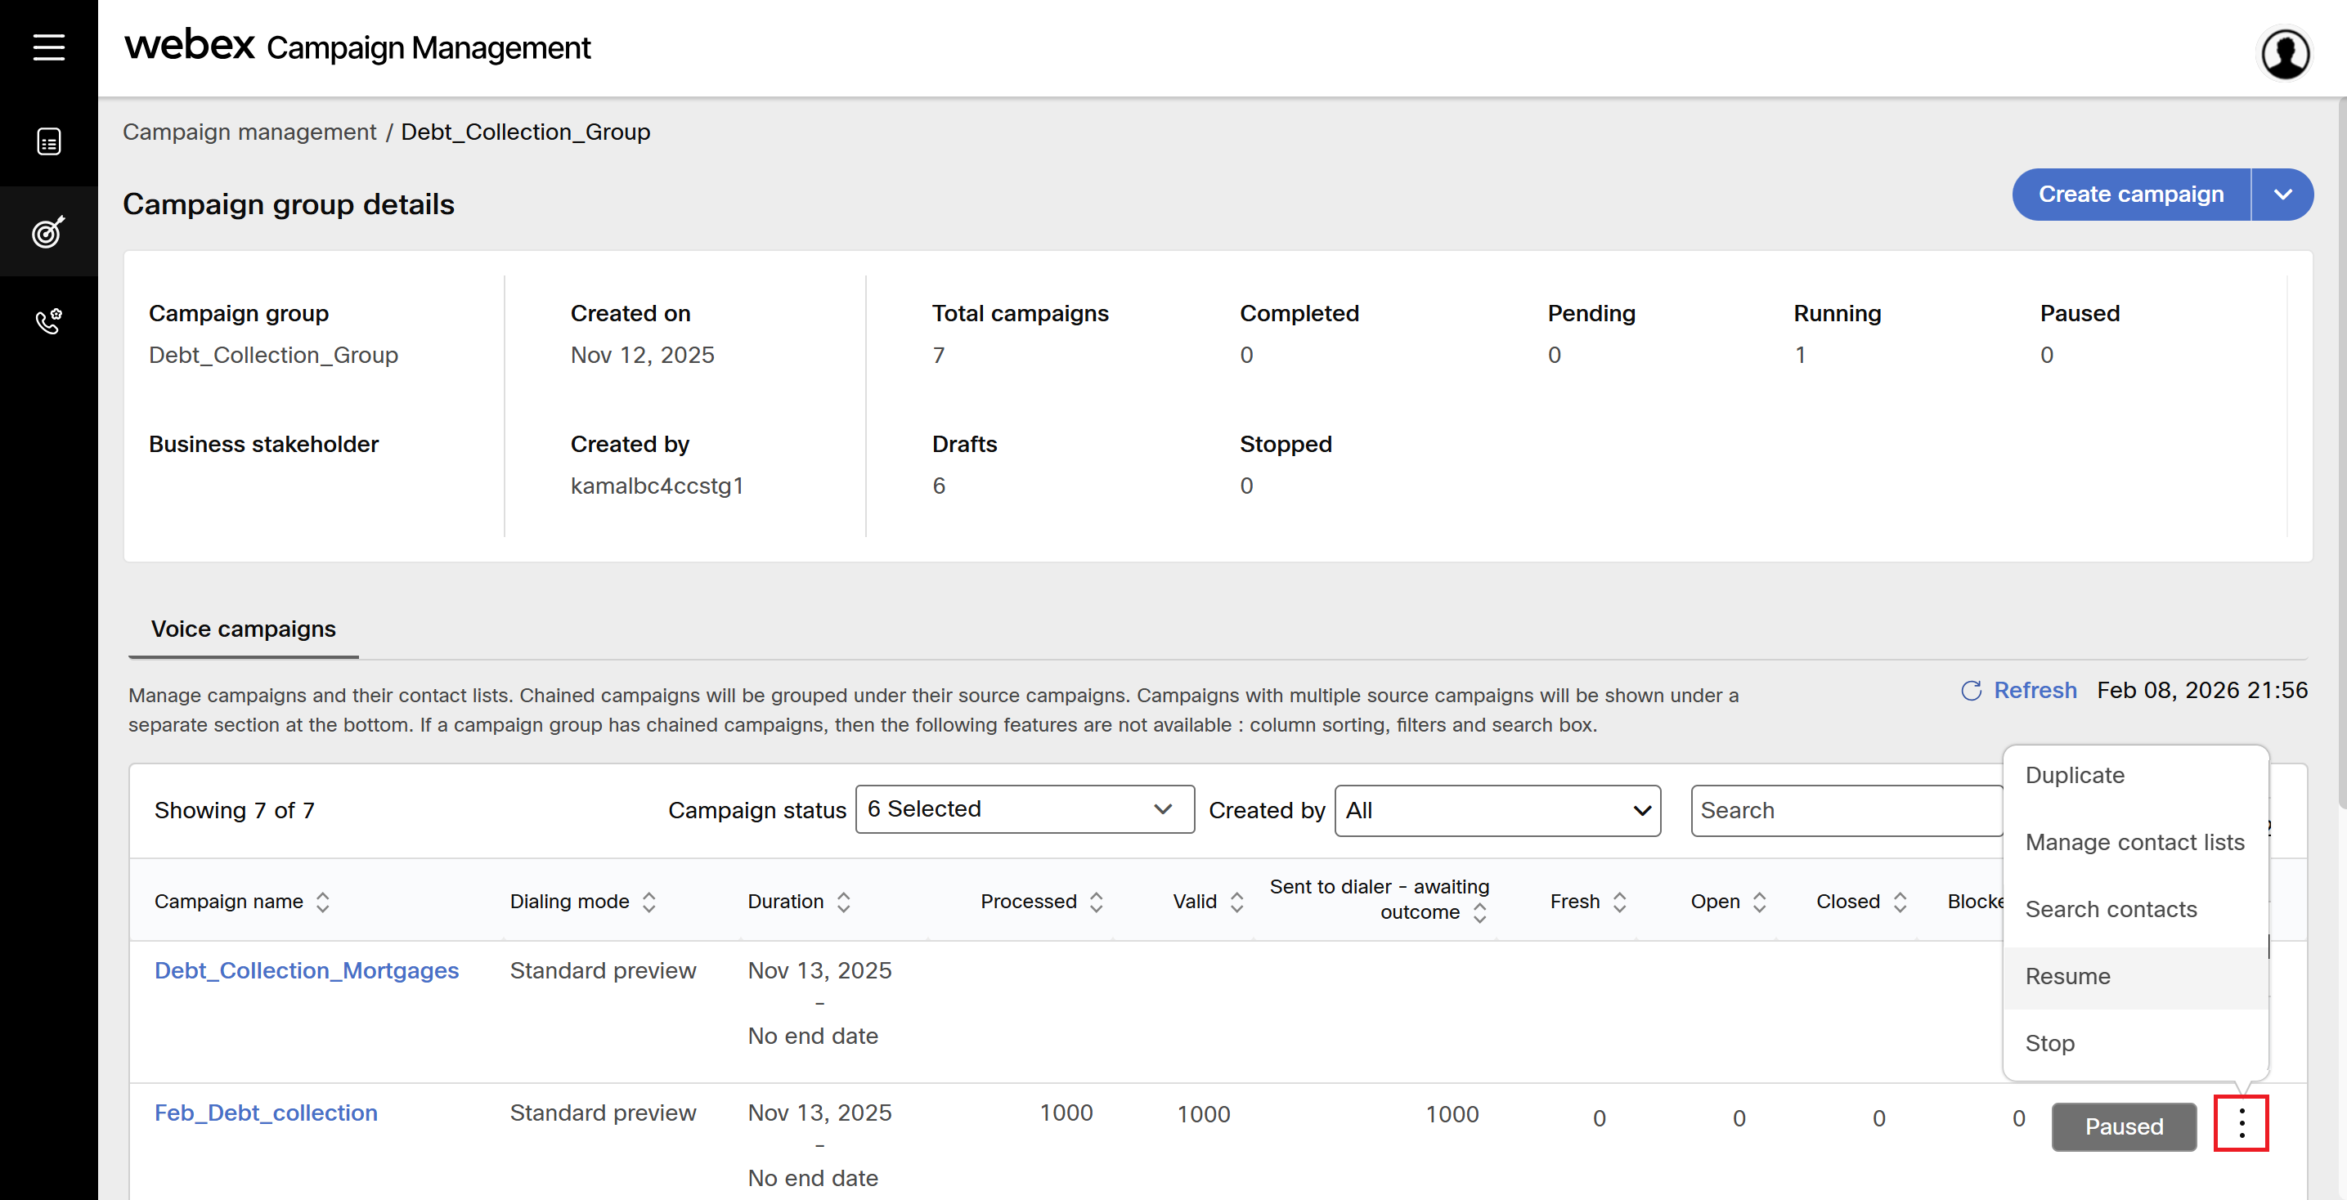
Task: Click the Create campaign button
Action: pos(2130,194)
